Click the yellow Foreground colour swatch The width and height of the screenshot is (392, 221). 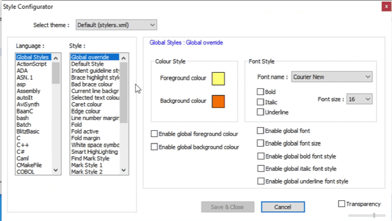[218, 78]
